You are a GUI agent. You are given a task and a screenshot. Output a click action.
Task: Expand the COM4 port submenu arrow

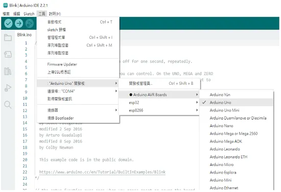[x=116, y=91]
